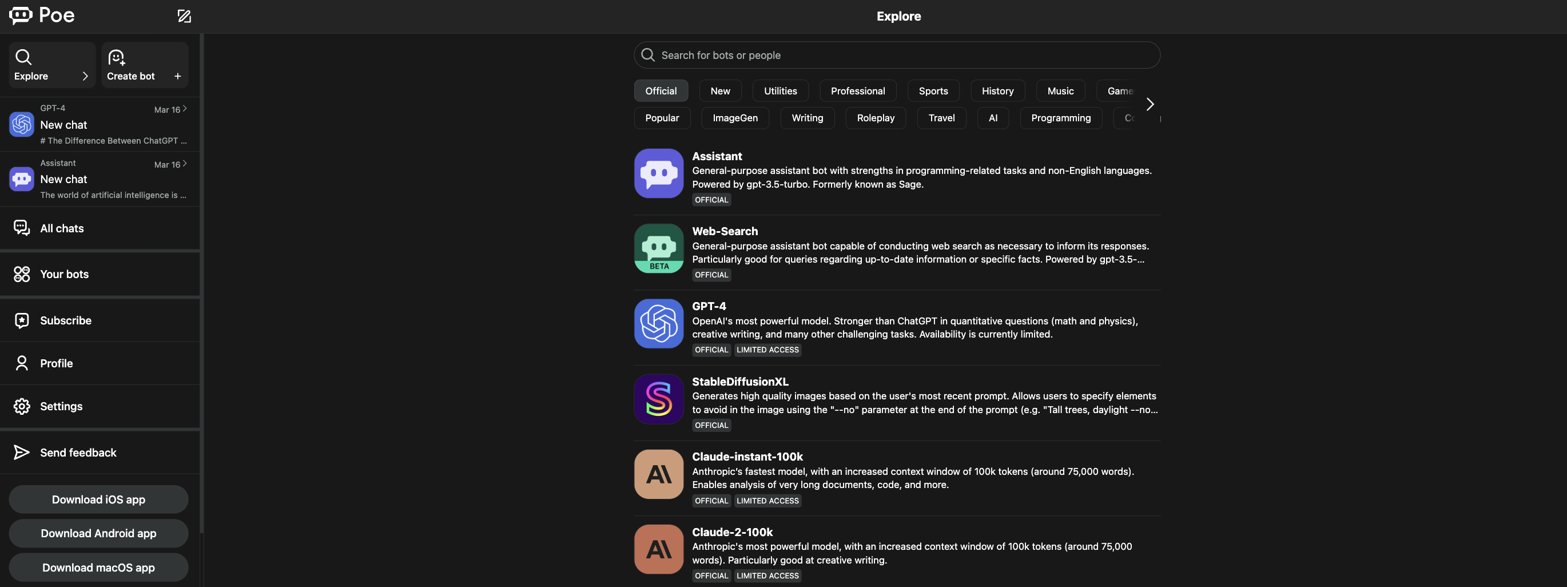Open the Subscribe menu item
The image size is (1567, 587).
point(100,320)
